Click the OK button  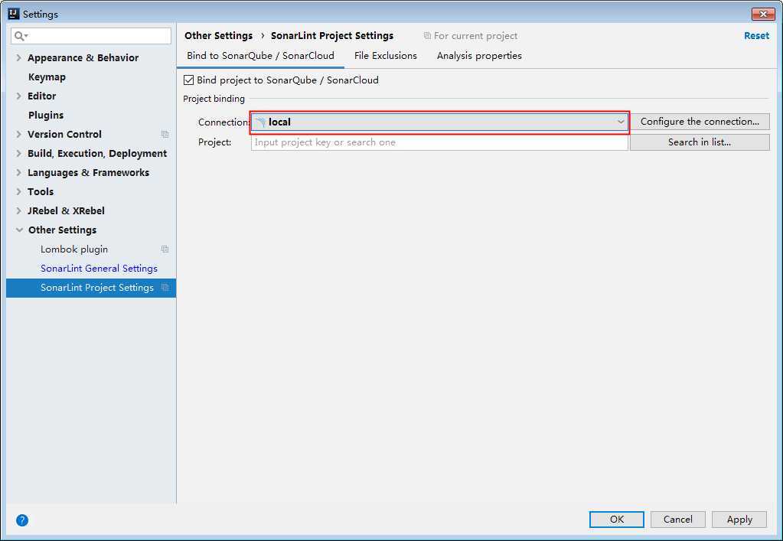[x=617, y=520]
